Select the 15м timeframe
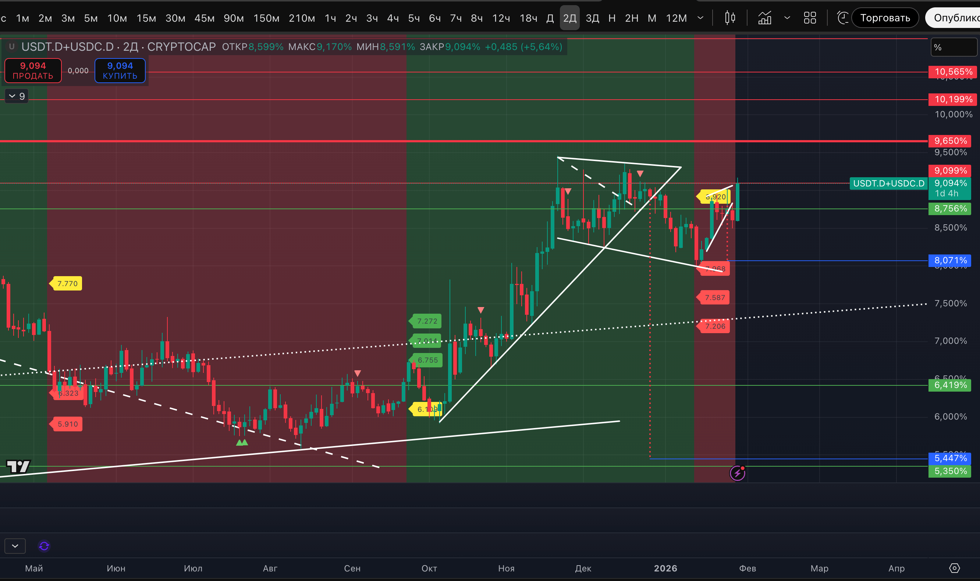This screenshot has width=980, height=581. [x=146, y=18]
